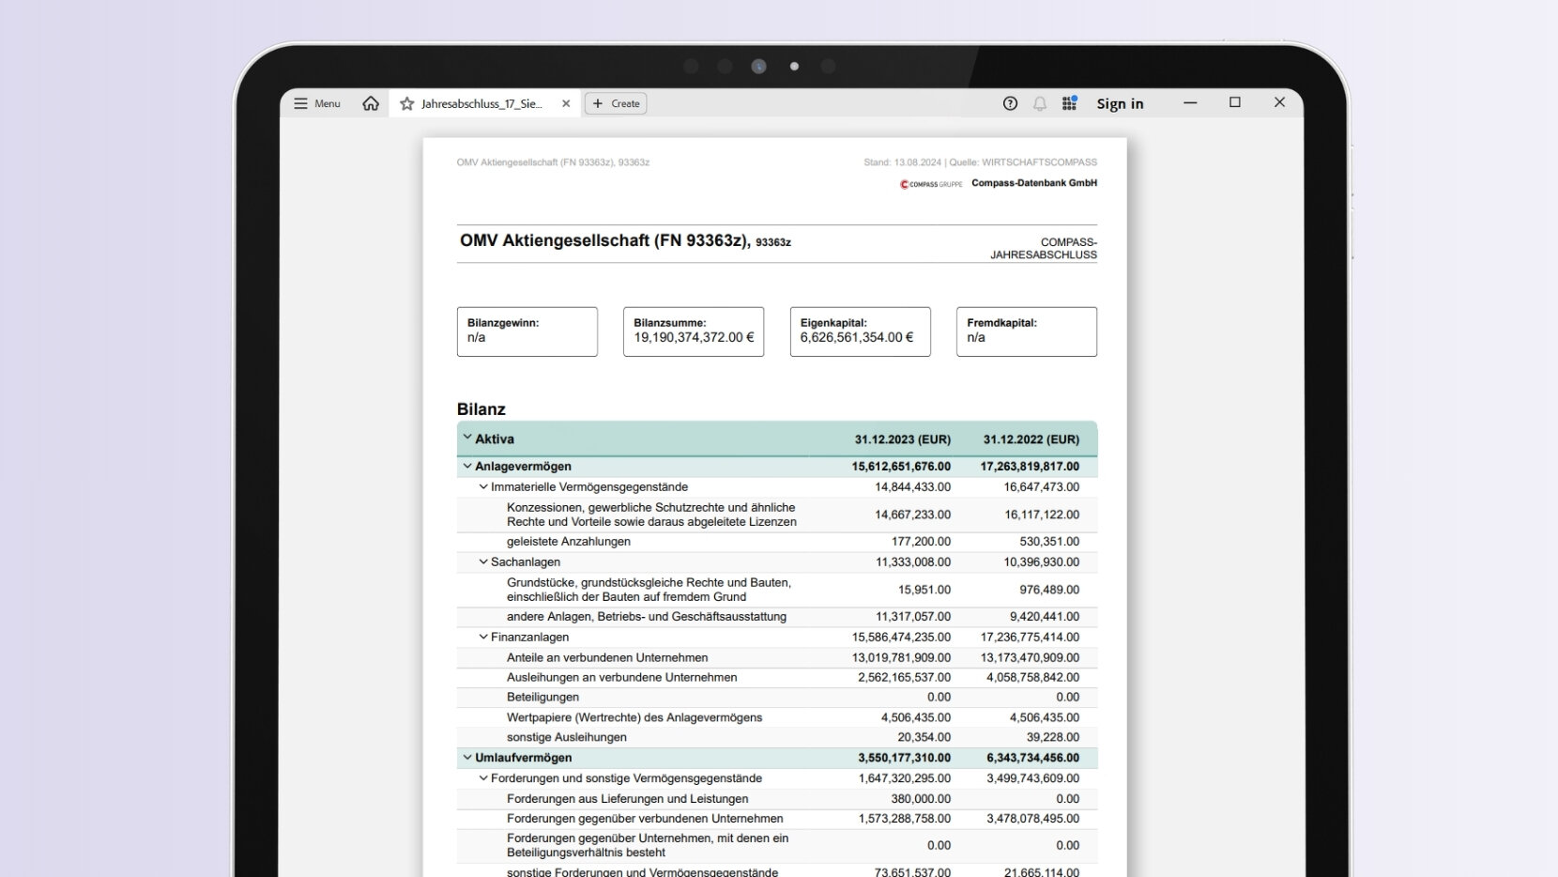1558x877 pixels.
Task: Click the 31.12.2022 (EUR) column header
Action: coord(1031,439)
